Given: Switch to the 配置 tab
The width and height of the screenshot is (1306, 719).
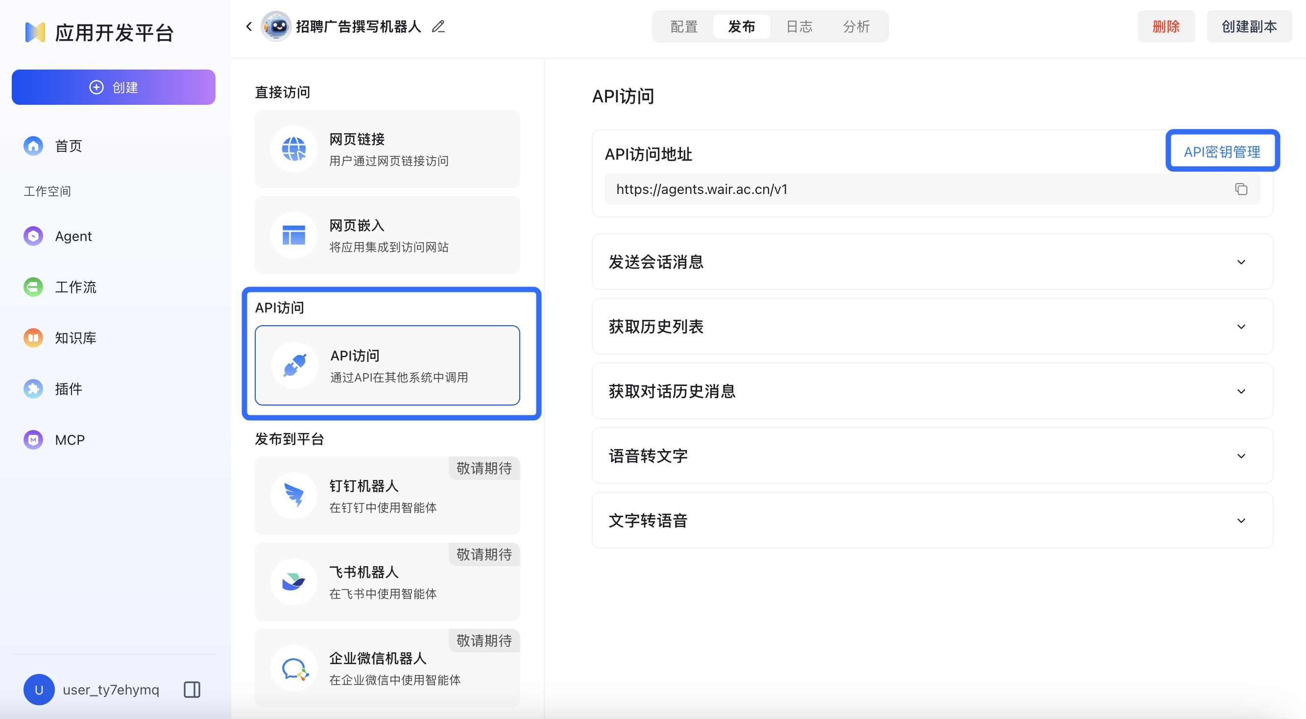Looking at the screenshot, I should point(683,26).
